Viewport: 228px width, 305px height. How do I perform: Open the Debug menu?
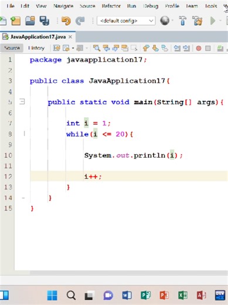click(x=151, y=6)
